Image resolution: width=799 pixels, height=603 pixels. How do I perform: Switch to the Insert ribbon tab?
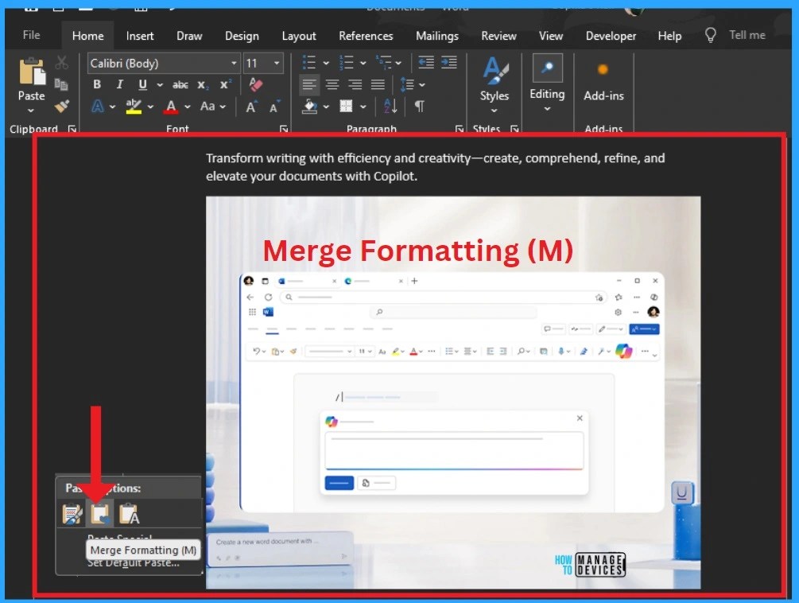pyautogui.click(x=140, y=36)
